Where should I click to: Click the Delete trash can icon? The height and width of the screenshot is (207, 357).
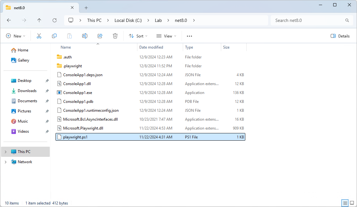(x=115, y=36)
